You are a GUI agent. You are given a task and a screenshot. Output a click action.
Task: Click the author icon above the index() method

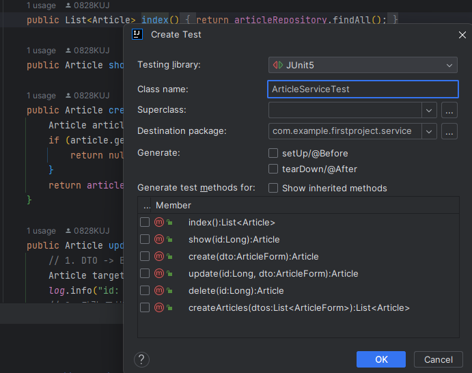click(68, 5)
